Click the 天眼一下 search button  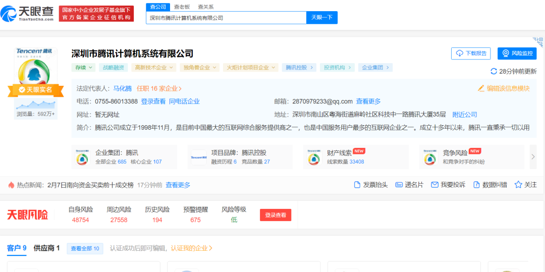(x=322, y=17)
